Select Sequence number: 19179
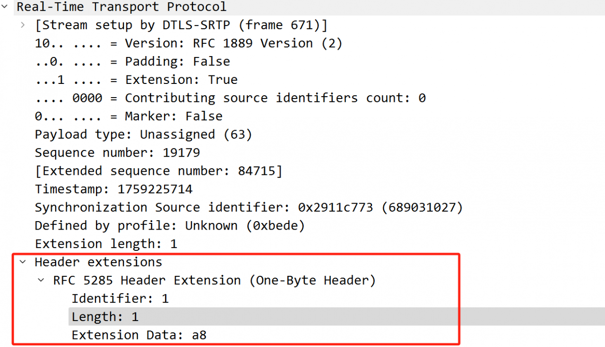 click(x=117, y=153)
